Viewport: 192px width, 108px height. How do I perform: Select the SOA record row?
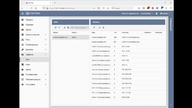tap(128, 37)
